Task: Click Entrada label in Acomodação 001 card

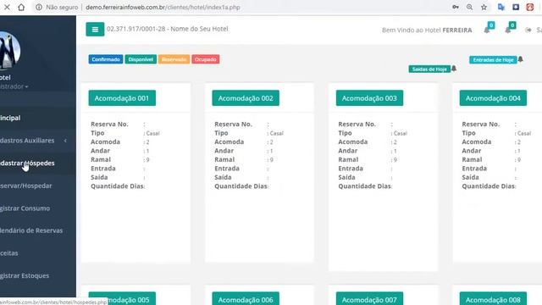Action: pyautogui.click(x=103, y=169)
